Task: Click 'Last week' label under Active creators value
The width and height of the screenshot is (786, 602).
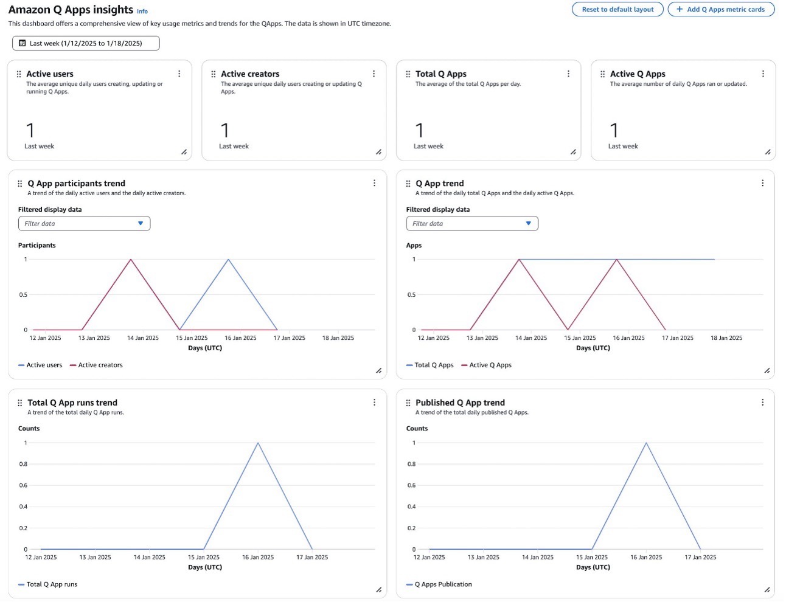Action: (234, 146)
